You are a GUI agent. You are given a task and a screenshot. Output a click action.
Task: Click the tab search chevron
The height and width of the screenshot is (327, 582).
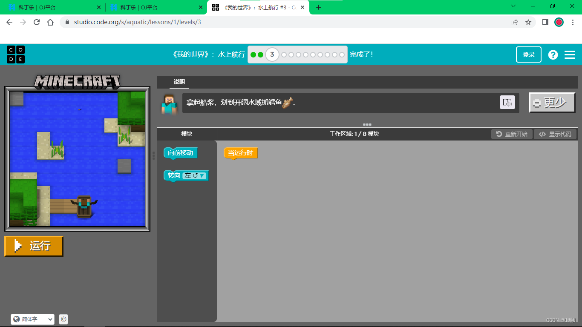tap(513, 6)
